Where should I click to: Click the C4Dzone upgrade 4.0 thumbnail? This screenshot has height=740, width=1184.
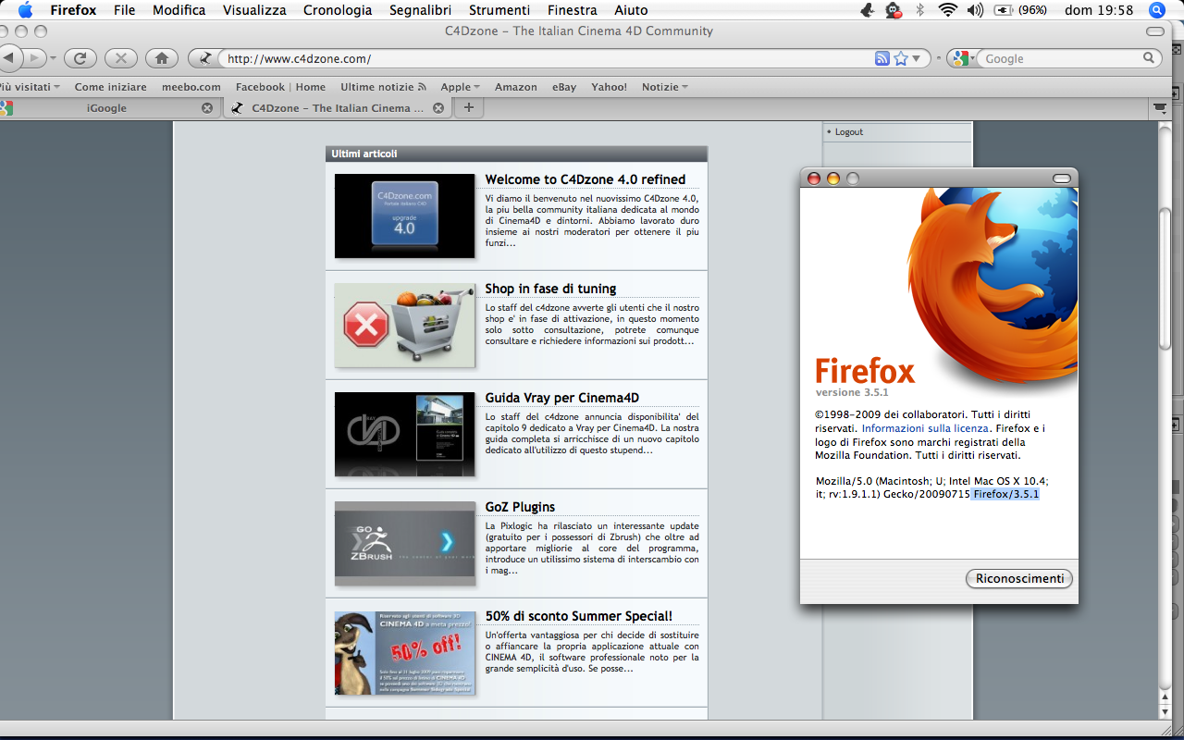(404, 216)
